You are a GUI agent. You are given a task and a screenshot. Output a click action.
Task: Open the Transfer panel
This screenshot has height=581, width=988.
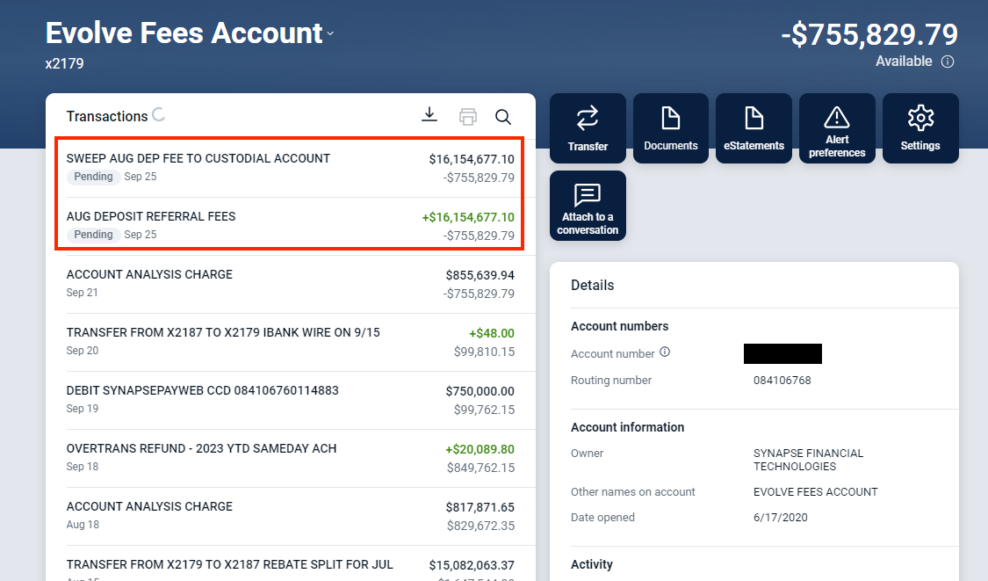[x=588, y=127]
